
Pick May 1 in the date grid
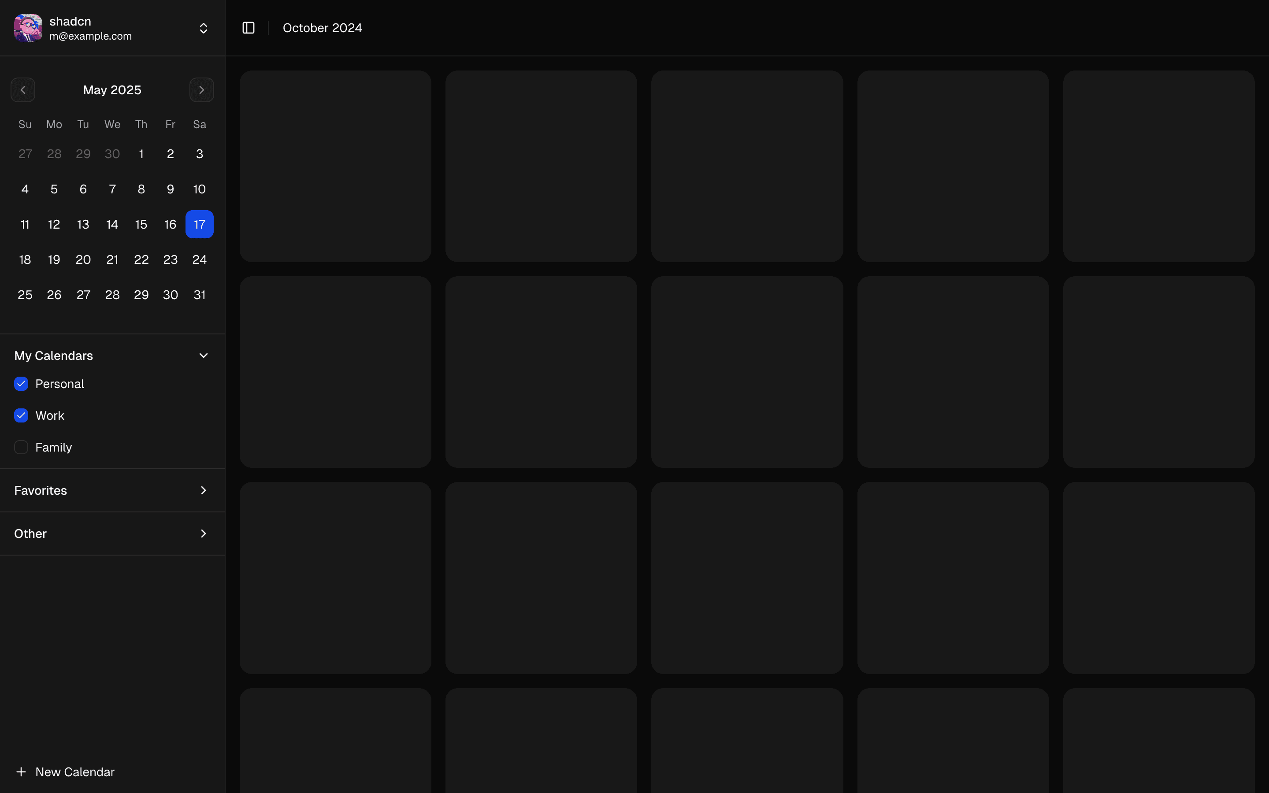click(x=141, y=154)
